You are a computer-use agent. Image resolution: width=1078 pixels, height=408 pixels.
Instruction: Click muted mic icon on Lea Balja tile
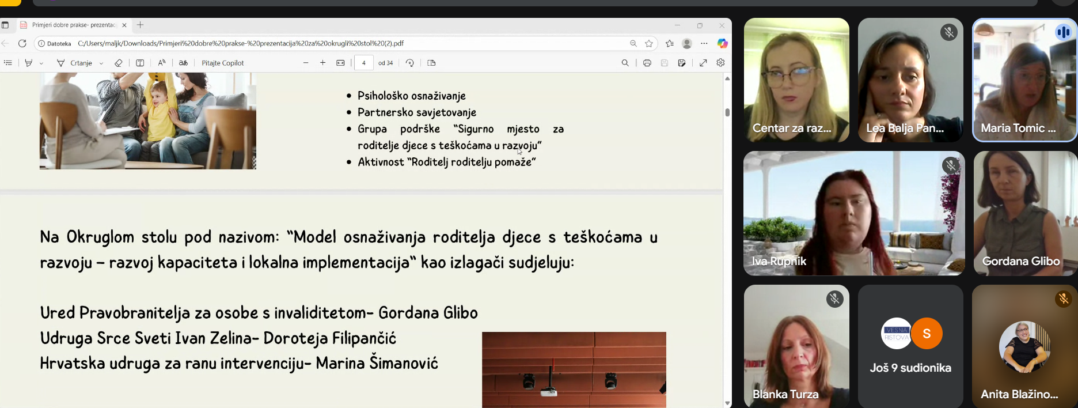949,32
